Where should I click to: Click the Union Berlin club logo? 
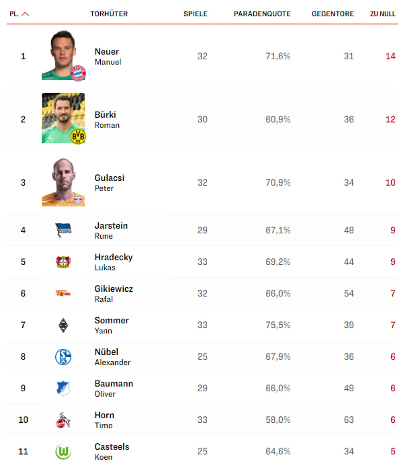(63, 293)
